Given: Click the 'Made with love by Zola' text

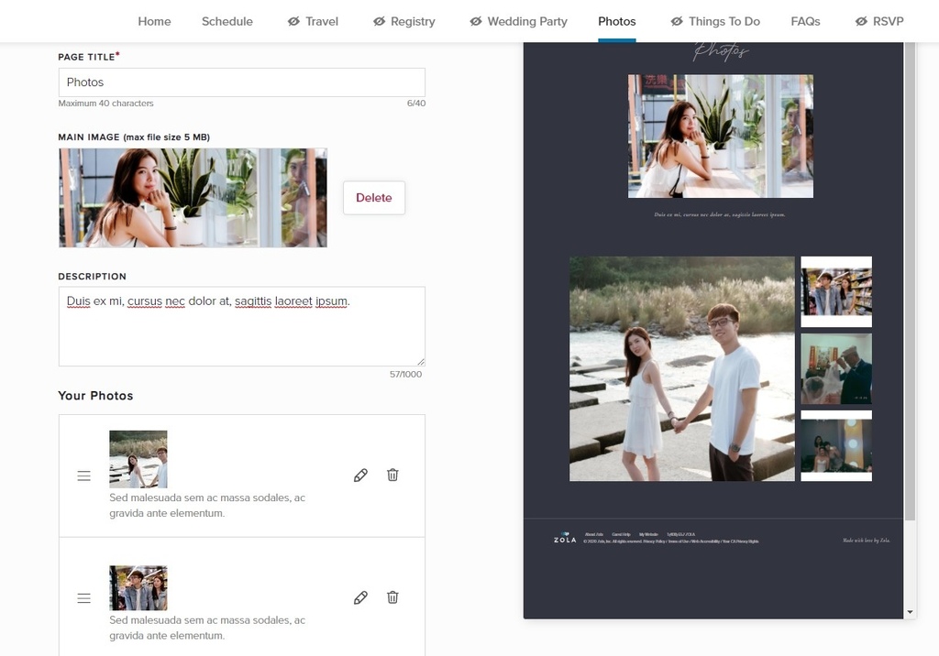Looking at the screenshot, I should [x=866, y=541].
